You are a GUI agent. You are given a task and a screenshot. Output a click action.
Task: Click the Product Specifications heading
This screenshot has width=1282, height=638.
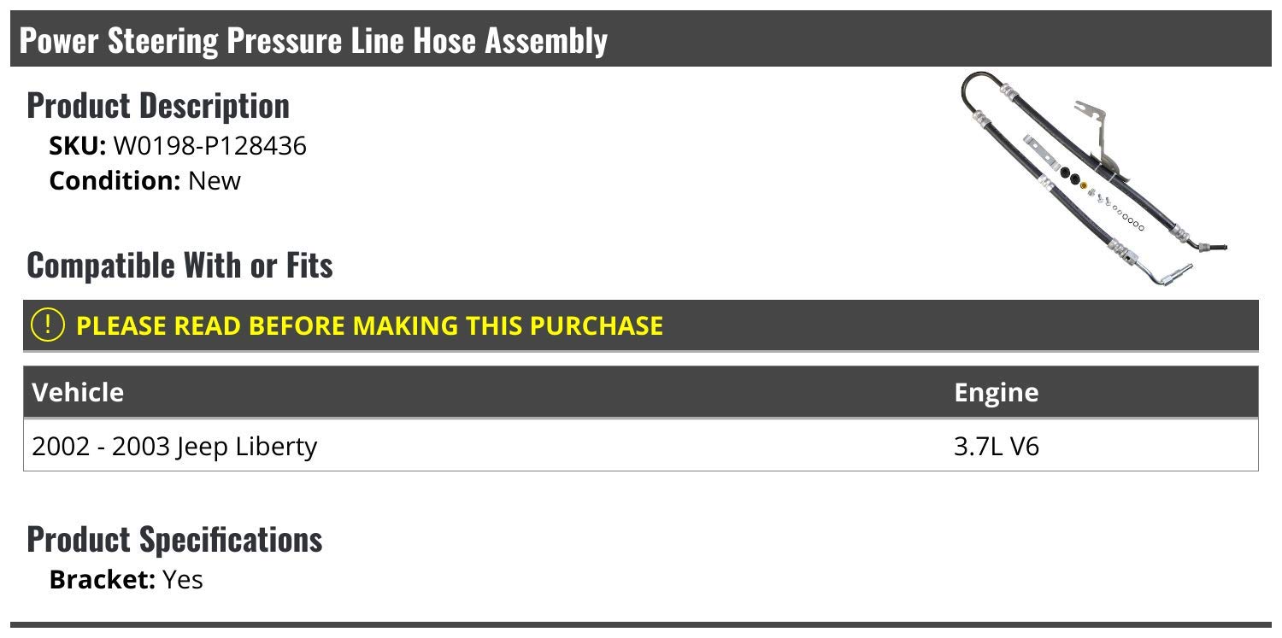[174, 539]
